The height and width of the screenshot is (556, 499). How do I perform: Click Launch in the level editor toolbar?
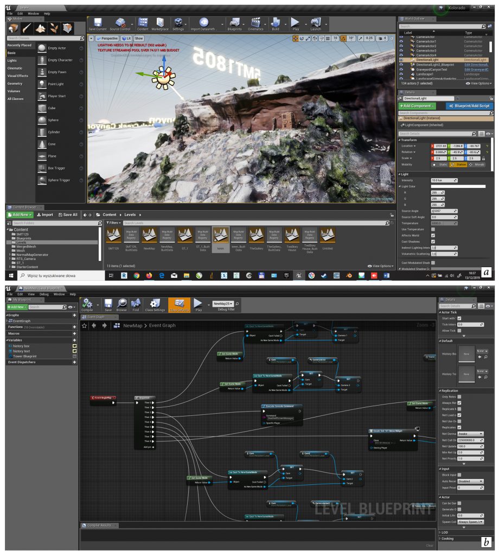316,24
